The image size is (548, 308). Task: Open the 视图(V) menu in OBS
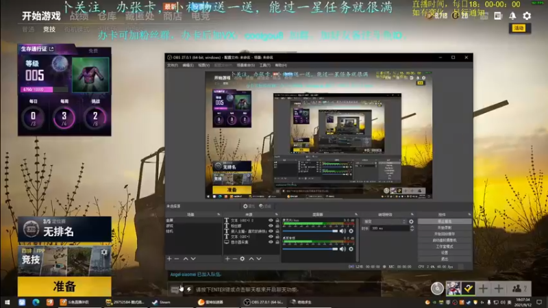[x=203, y=65]
